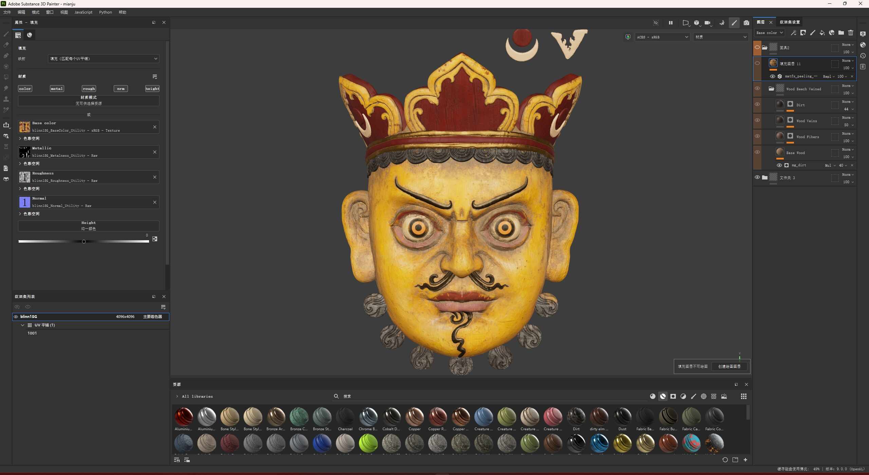The height and width of the screenshot is (475, 869).
Task: Toggle the rough channel button
Action: 89,89
